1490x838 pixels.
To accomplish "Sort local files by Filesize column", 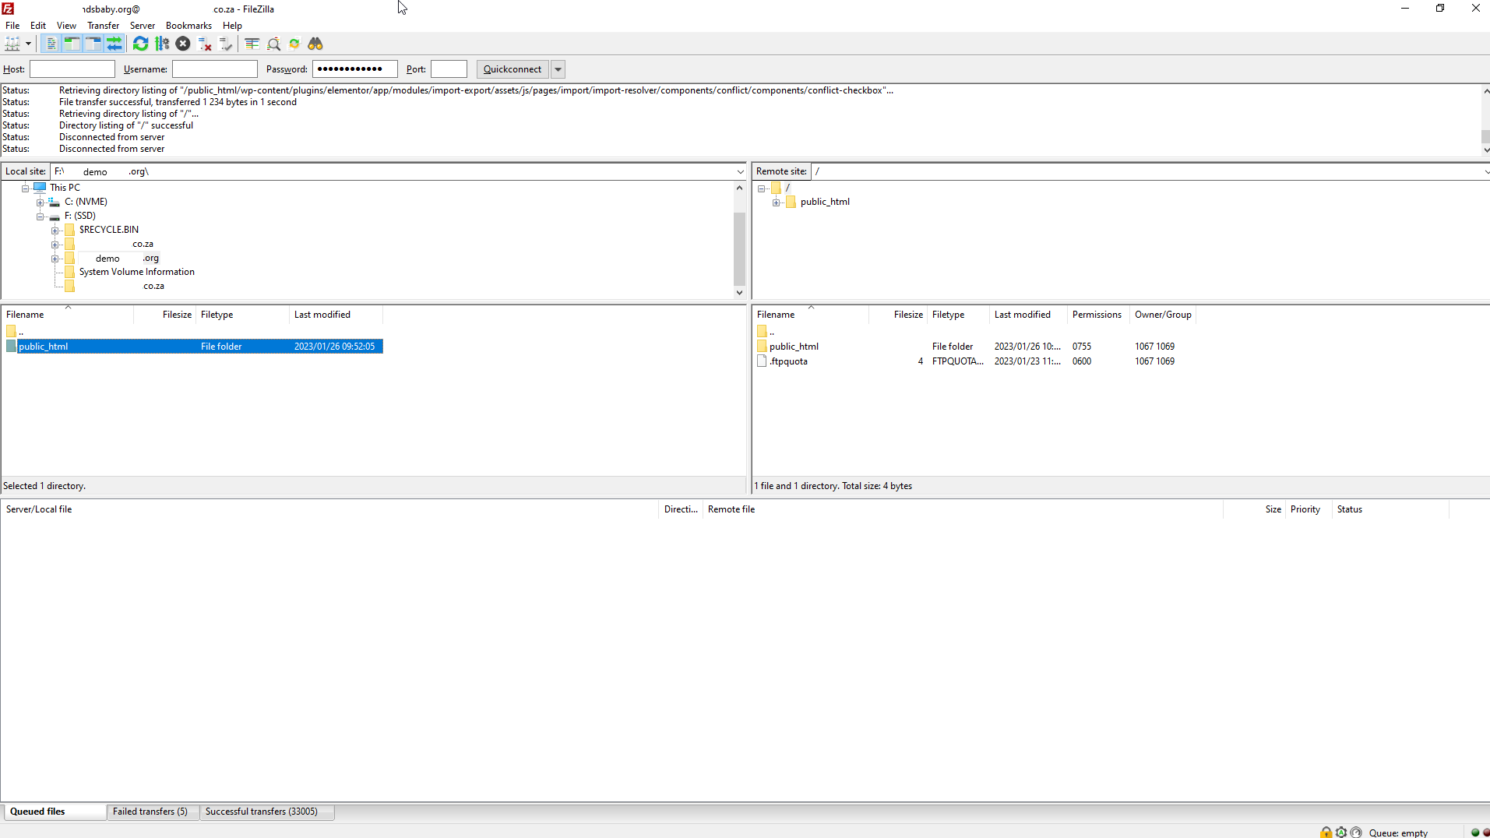I will click(164, 315).
